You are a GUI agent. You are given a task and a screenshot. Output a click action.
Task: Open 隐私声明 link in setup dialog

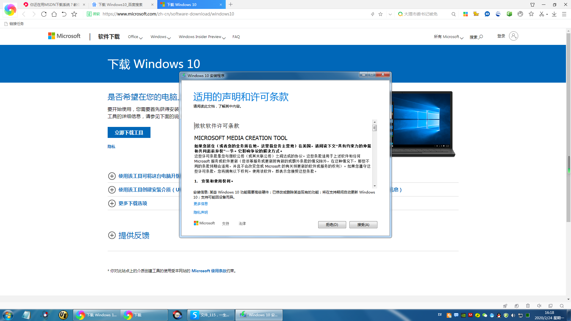click(201, 212)
